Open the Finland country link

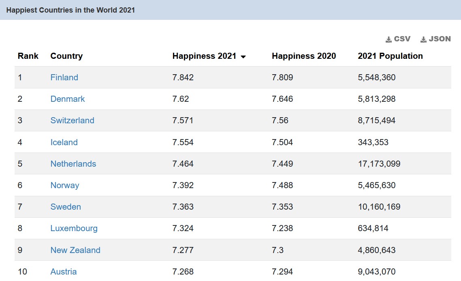pos(64,77)
